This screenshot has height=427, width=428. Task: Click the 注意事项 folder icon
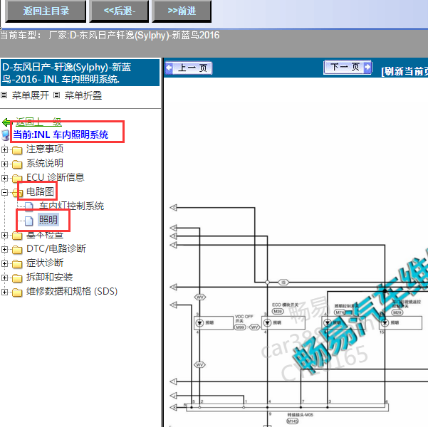pos(17,149)
